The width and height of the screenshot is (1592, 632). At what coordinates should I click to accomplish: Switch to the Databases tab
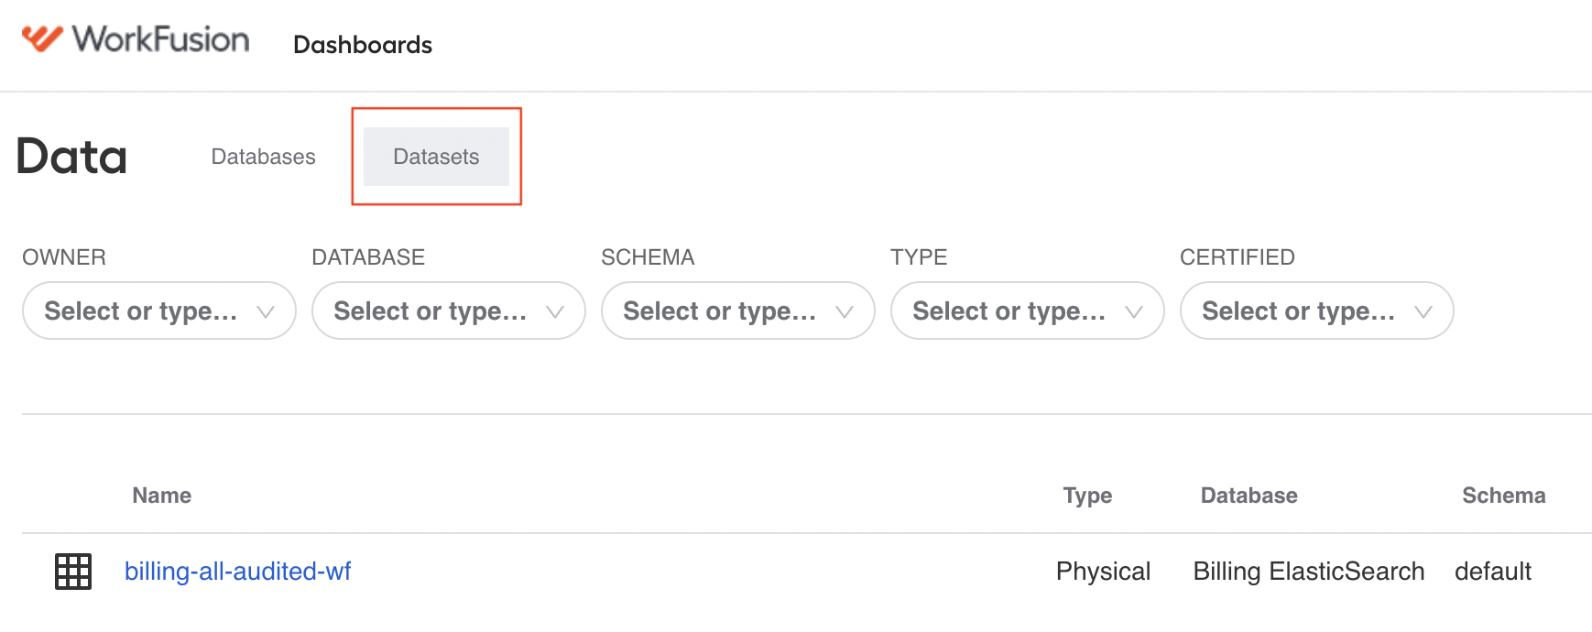[263, 157]
